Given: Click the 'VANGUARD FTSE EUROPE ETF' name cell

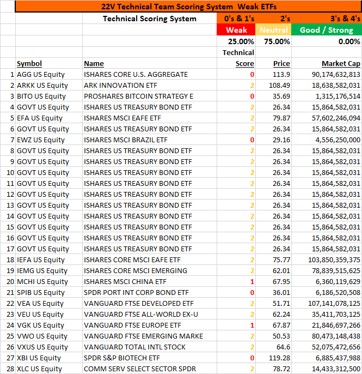Looking at the screenshot, I should coord(150,325).
